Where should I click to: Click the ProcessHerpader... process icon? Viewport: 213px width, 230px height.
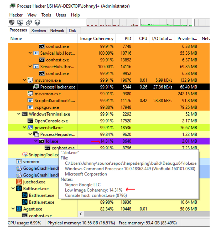point(36,134)
